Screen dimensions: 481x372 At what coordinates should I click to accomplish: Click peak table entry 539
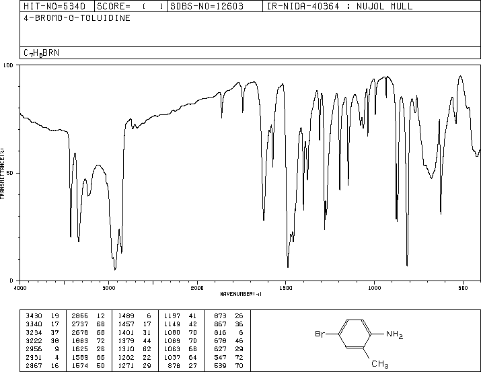(220, 365)
